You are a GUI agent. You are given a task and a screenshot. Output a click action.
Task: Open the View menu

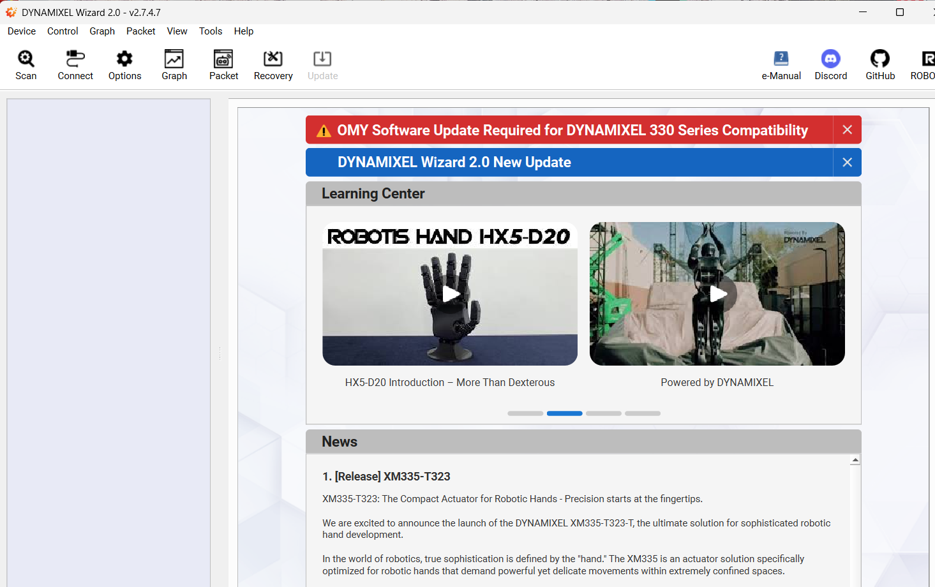(177, 31)
